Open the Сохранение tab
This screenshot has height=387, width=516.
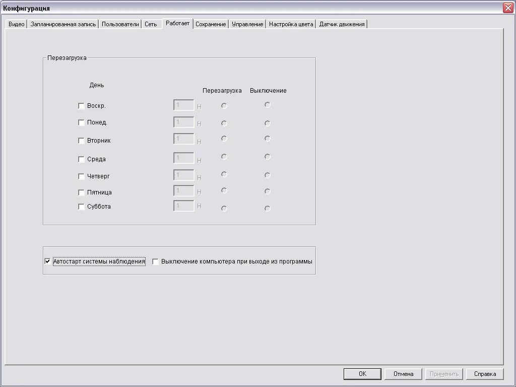coord(211,24)
